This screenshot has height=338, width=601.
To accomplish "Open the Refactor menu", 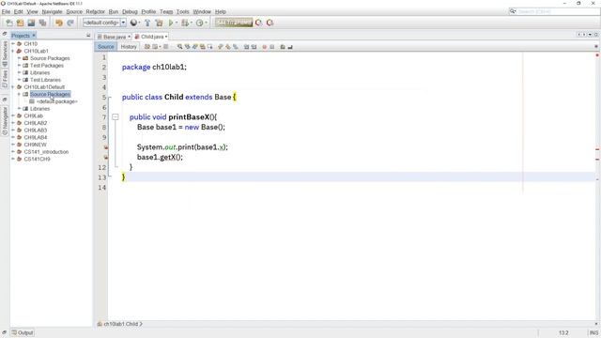I will [x=95, y=12].
